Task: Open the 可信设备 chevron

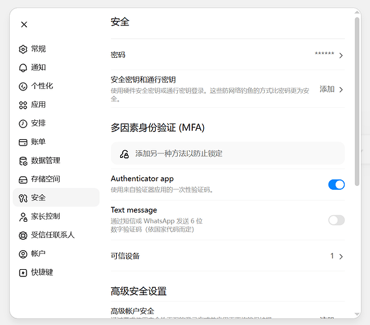Action: [x=341, y=257]
